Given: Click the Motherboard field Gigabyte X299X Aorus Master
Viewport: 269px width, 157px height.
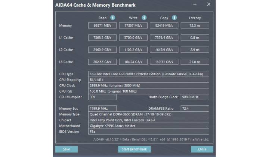Looking at the screenshot, I should click(x=149, y=126).
